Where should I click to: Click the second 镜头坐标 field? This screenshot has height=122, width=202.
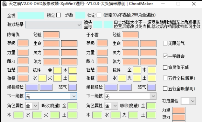click(x=108, y=25)
